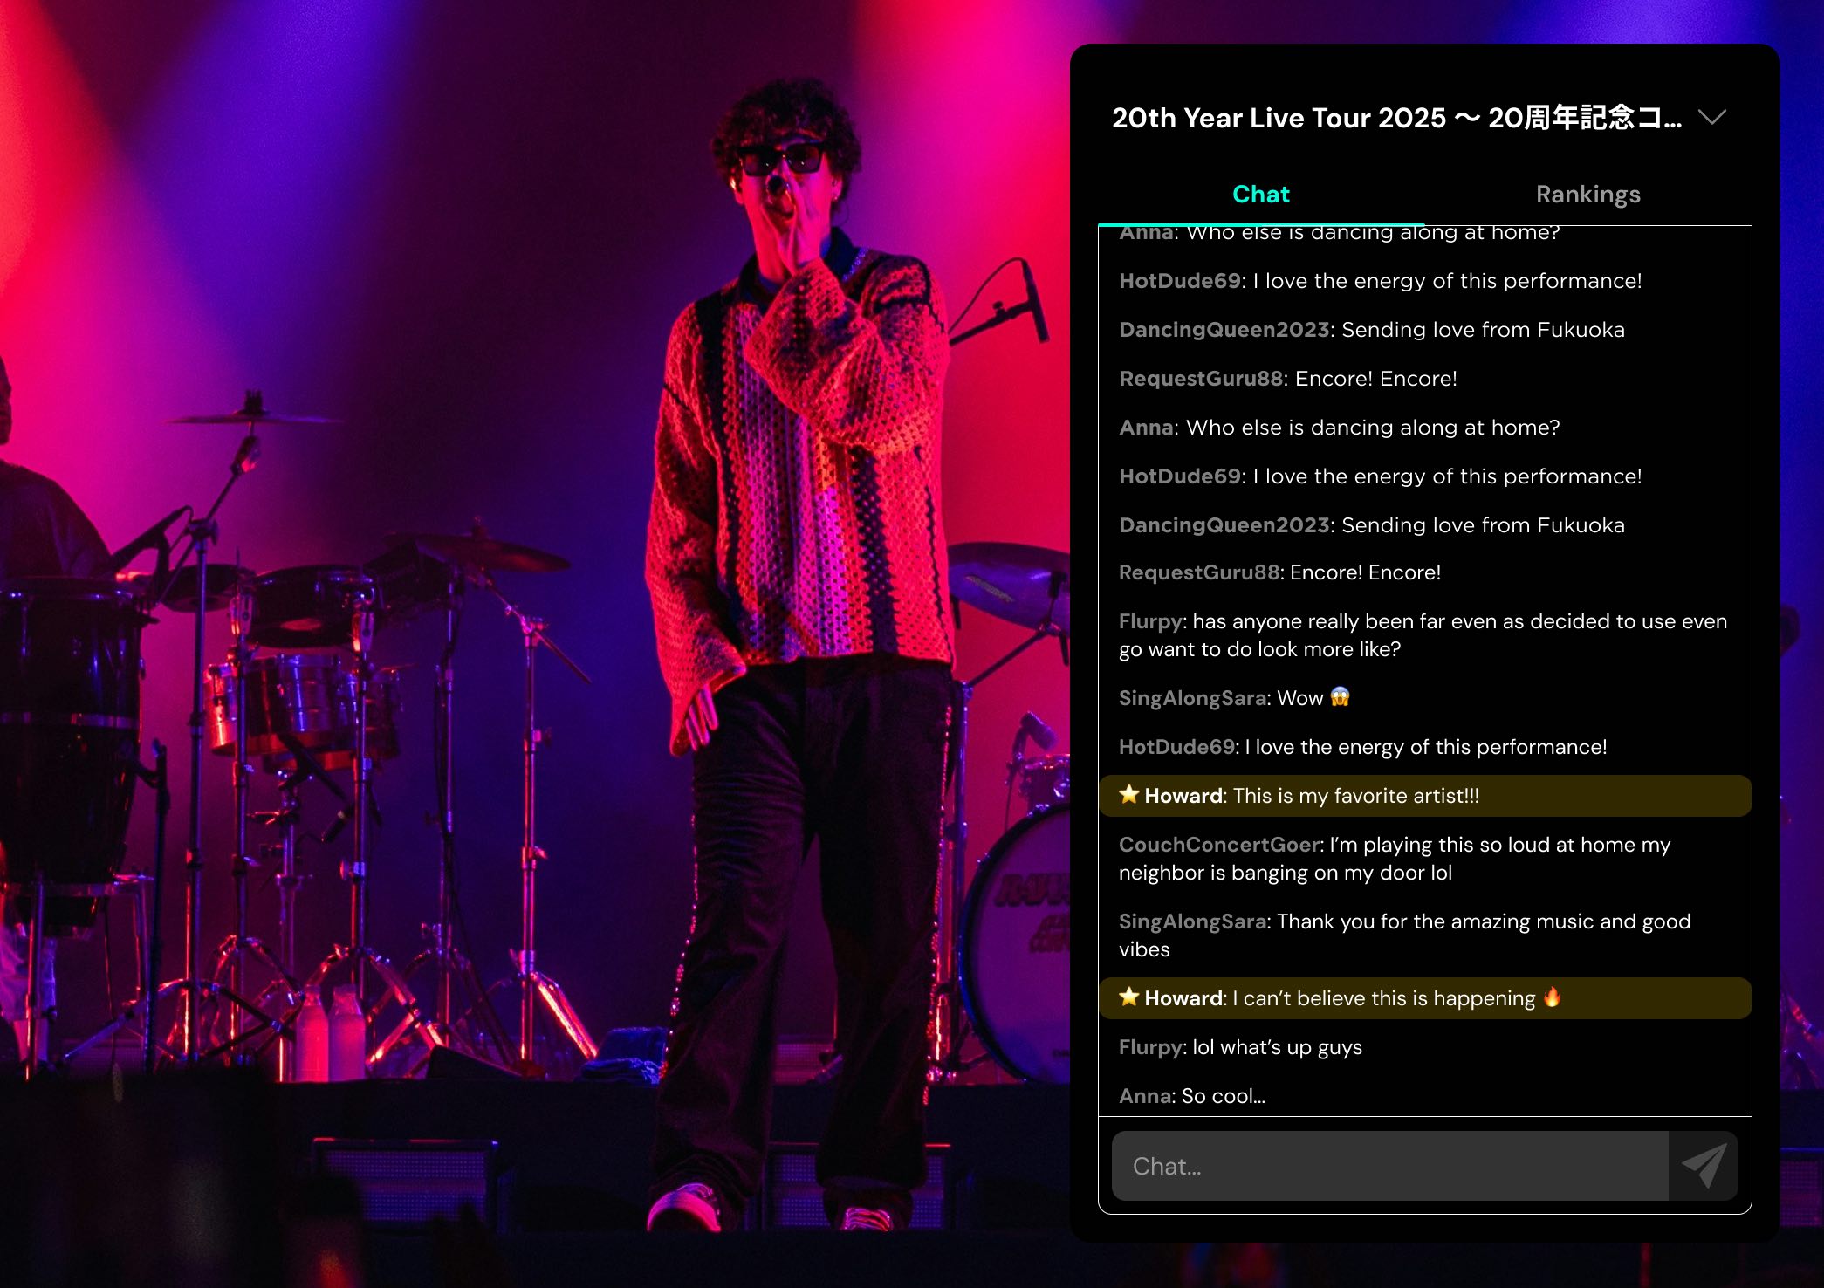
Task: Click the Chat message input field
Action: 1389,1166
